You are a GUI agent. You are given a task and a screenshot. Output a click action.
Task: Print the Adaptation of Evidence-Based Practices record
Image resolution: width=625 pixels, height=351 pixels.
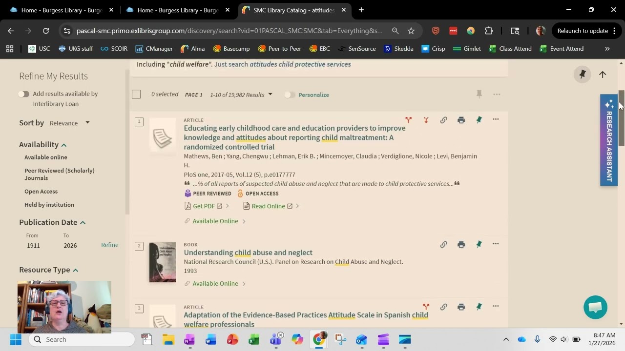tap(461, 307)
